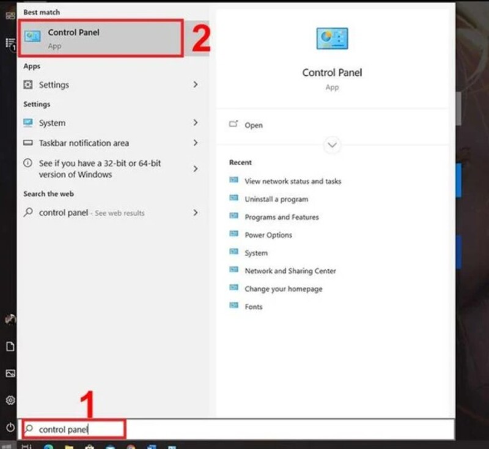This screenshot has width=489, height=449.
Task: Open Settings gear in Start sidebar
Action: click(10, 400)
